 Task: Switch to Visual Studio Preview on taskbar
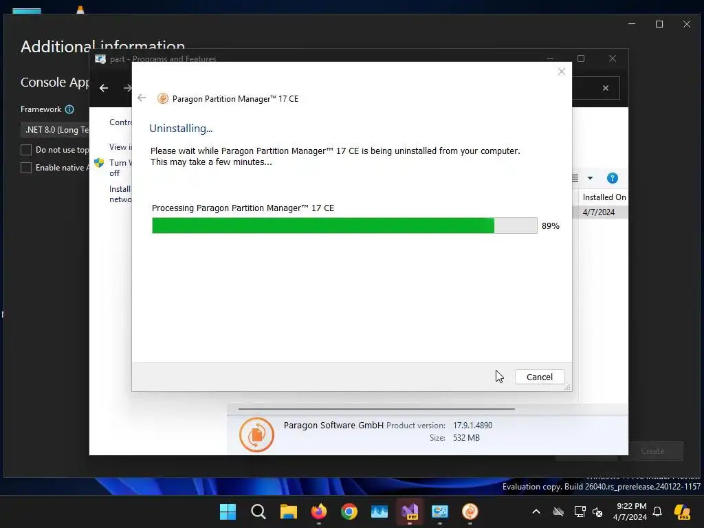410,511
